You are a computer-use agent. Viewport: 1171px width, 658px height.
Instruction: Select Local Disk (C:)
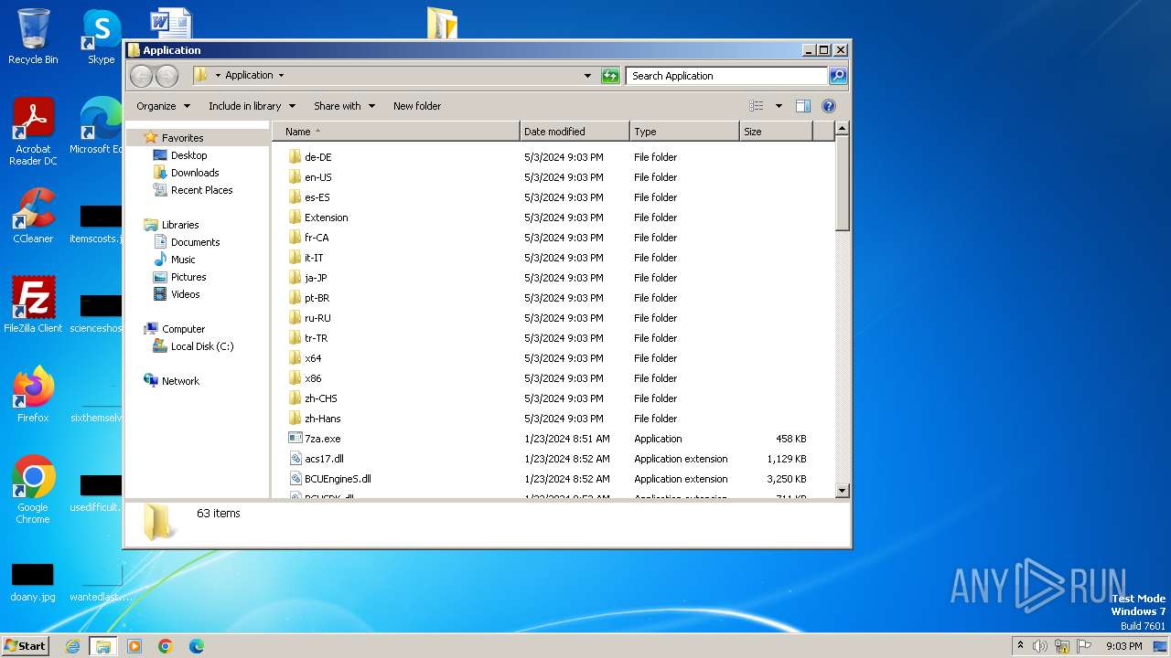pyautogui.click(x=201, y=346)
